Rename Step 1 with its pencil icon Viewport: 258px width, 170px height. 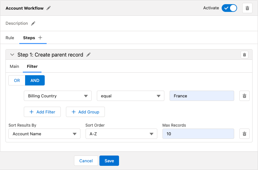(88, 55)
